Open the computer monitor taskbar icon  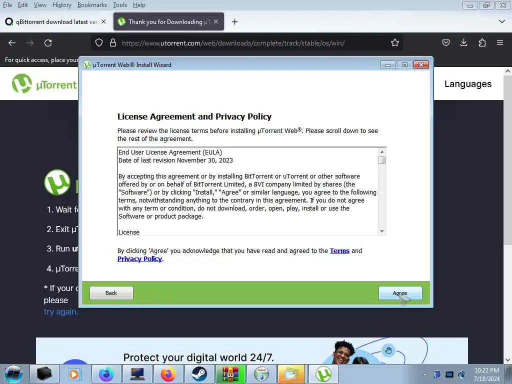click(x=137, y=374)
